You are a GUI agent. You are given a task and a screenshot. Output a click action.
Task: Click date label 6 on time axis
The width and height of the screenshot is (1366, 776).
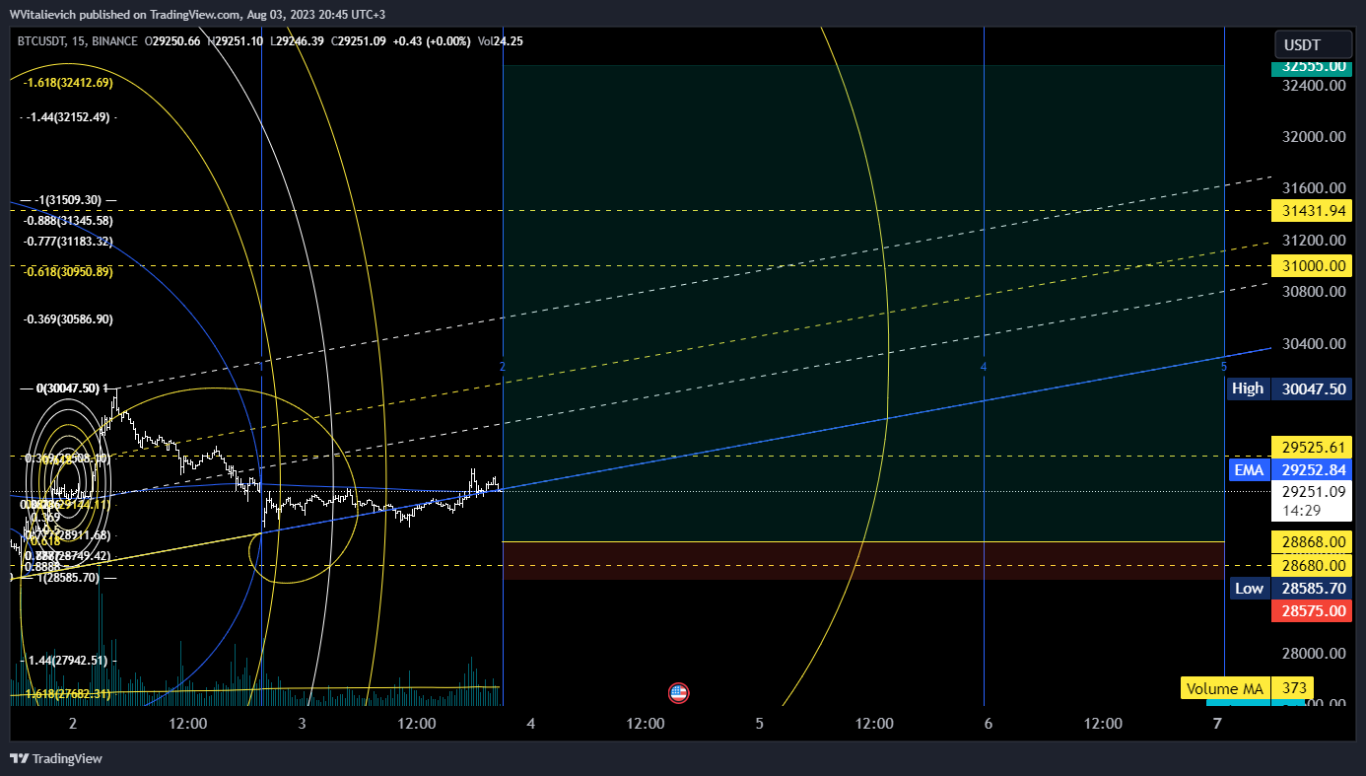[989, 723]
